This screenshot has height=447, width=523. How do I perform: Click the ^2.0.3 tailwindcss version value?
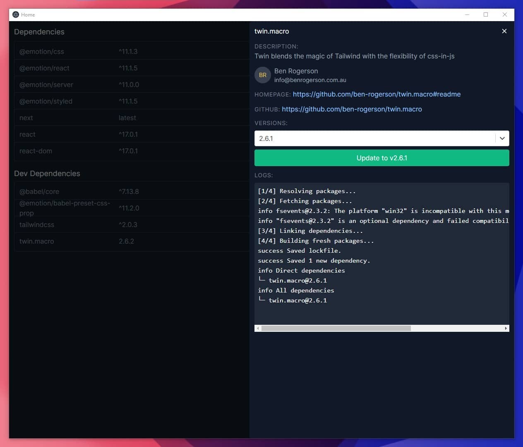click(128, 225)
